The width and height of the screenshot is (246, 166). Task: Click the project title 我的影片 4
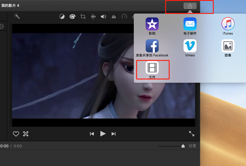[10, 6]
